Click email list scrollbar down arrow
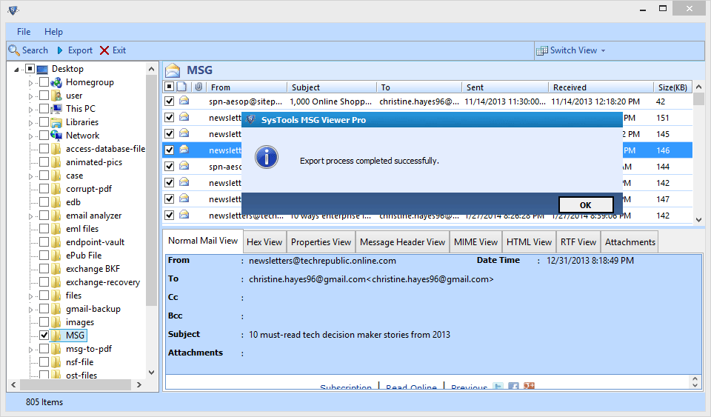This screenshot has width=711, height=417. pos(698,219)
